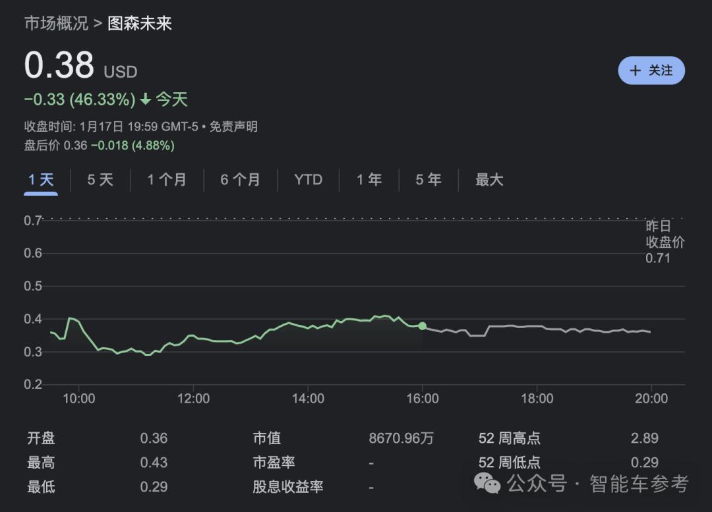Viewport: 712px width, 512px height.
Task: Select the 6 个月 range tab
Action: tap(240, 180)
